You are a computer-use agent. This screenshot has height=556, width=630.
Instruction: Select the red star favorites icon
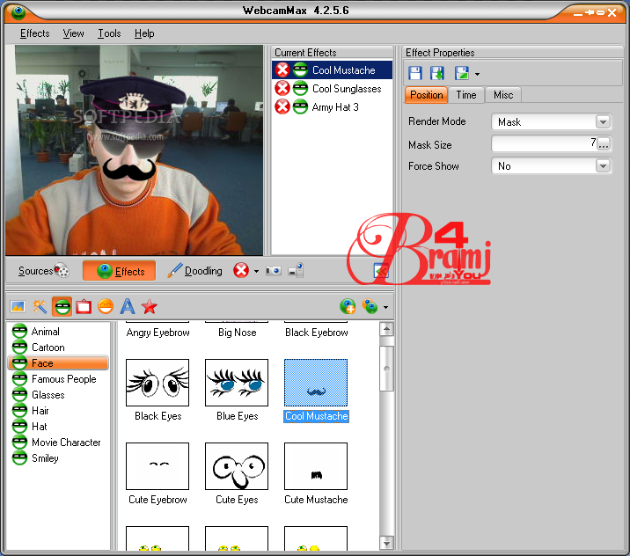tap(150, 307)
